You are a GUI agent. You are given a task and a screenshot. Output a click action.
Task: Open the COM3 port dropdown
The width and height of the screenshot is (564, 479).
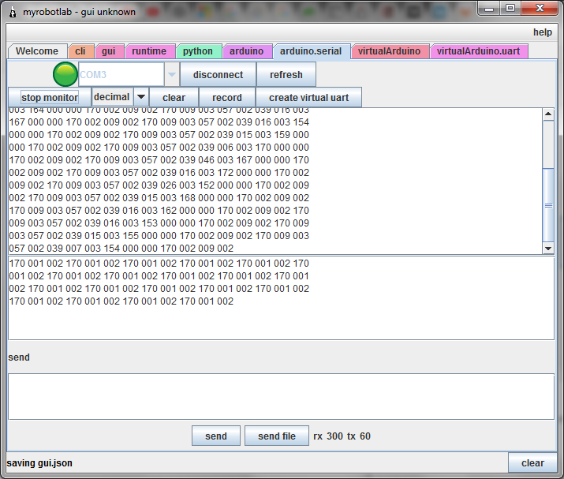172,74
